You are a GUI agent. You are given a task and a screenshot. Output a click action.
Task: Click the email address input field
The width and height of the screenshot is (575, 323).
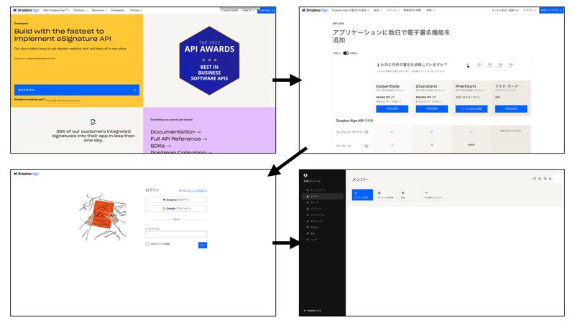[x=176, y=234]
